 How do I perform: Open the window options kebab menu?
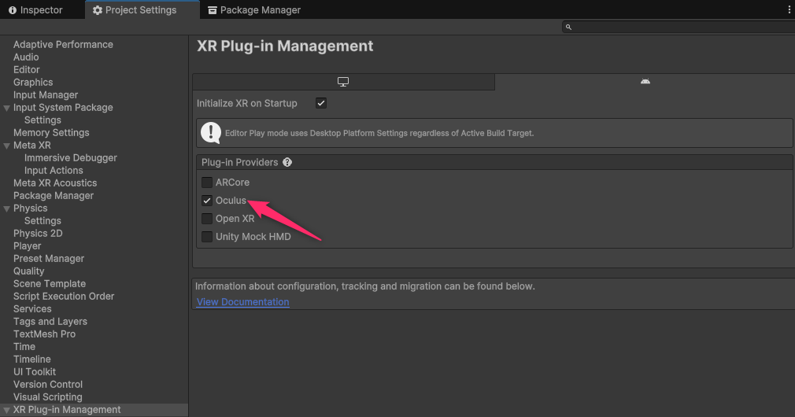tap(789, 10)
